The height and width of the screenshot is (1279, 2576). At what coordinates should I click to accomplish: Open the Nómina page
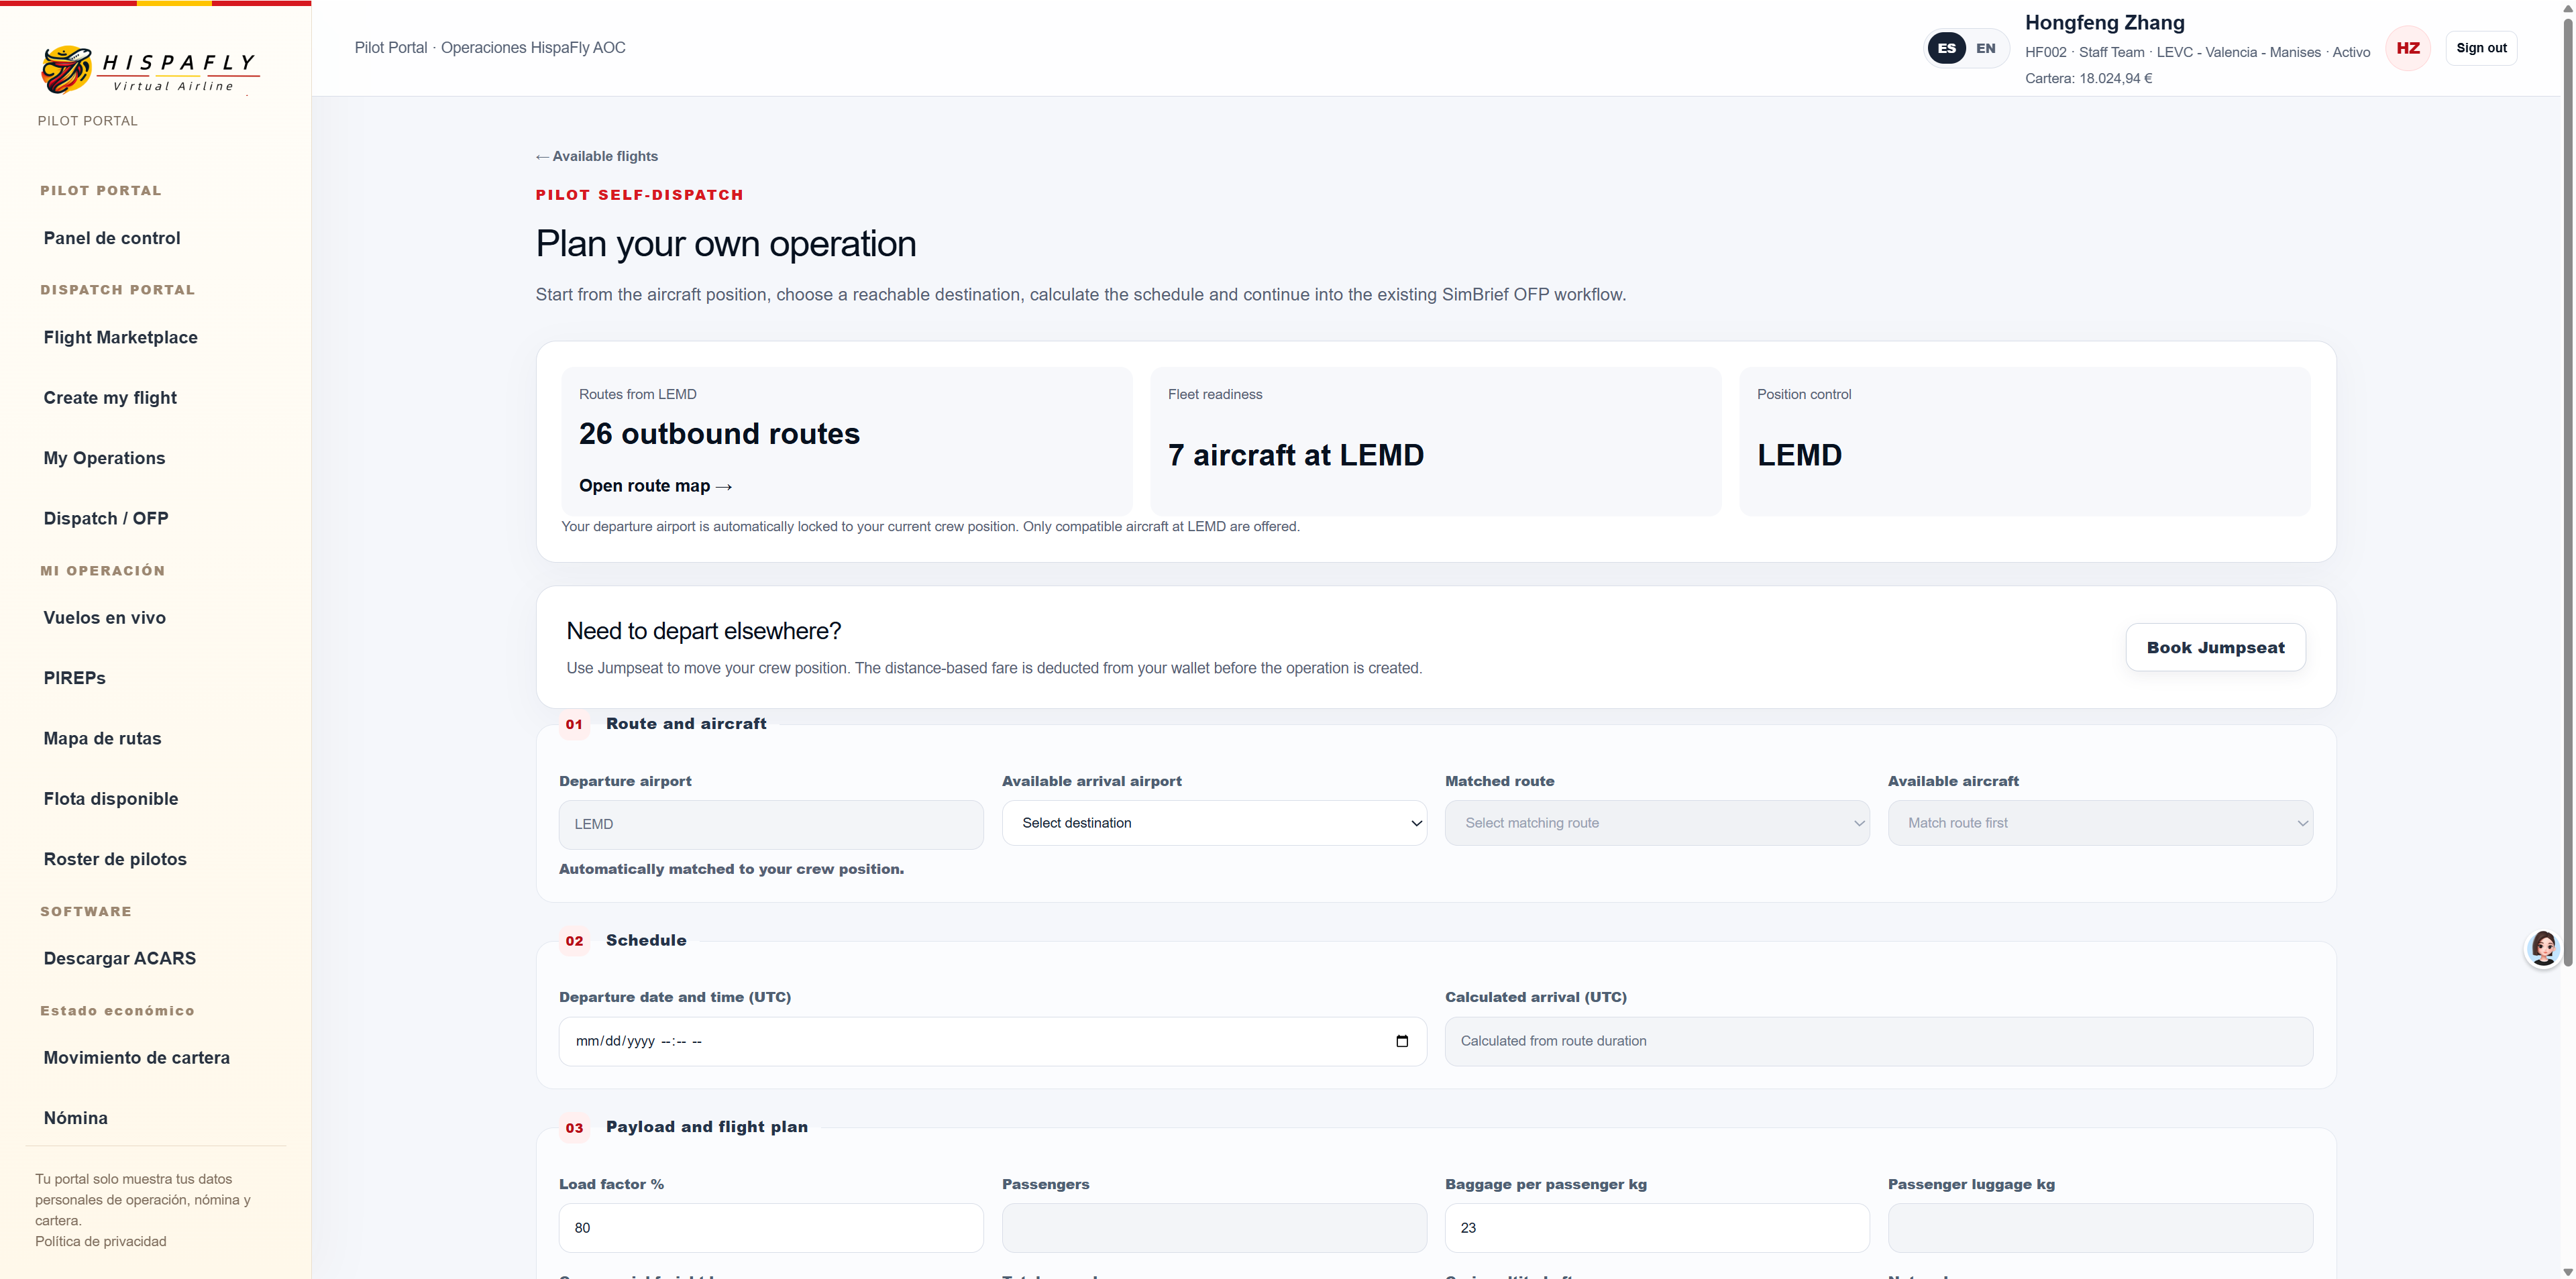76,1118
